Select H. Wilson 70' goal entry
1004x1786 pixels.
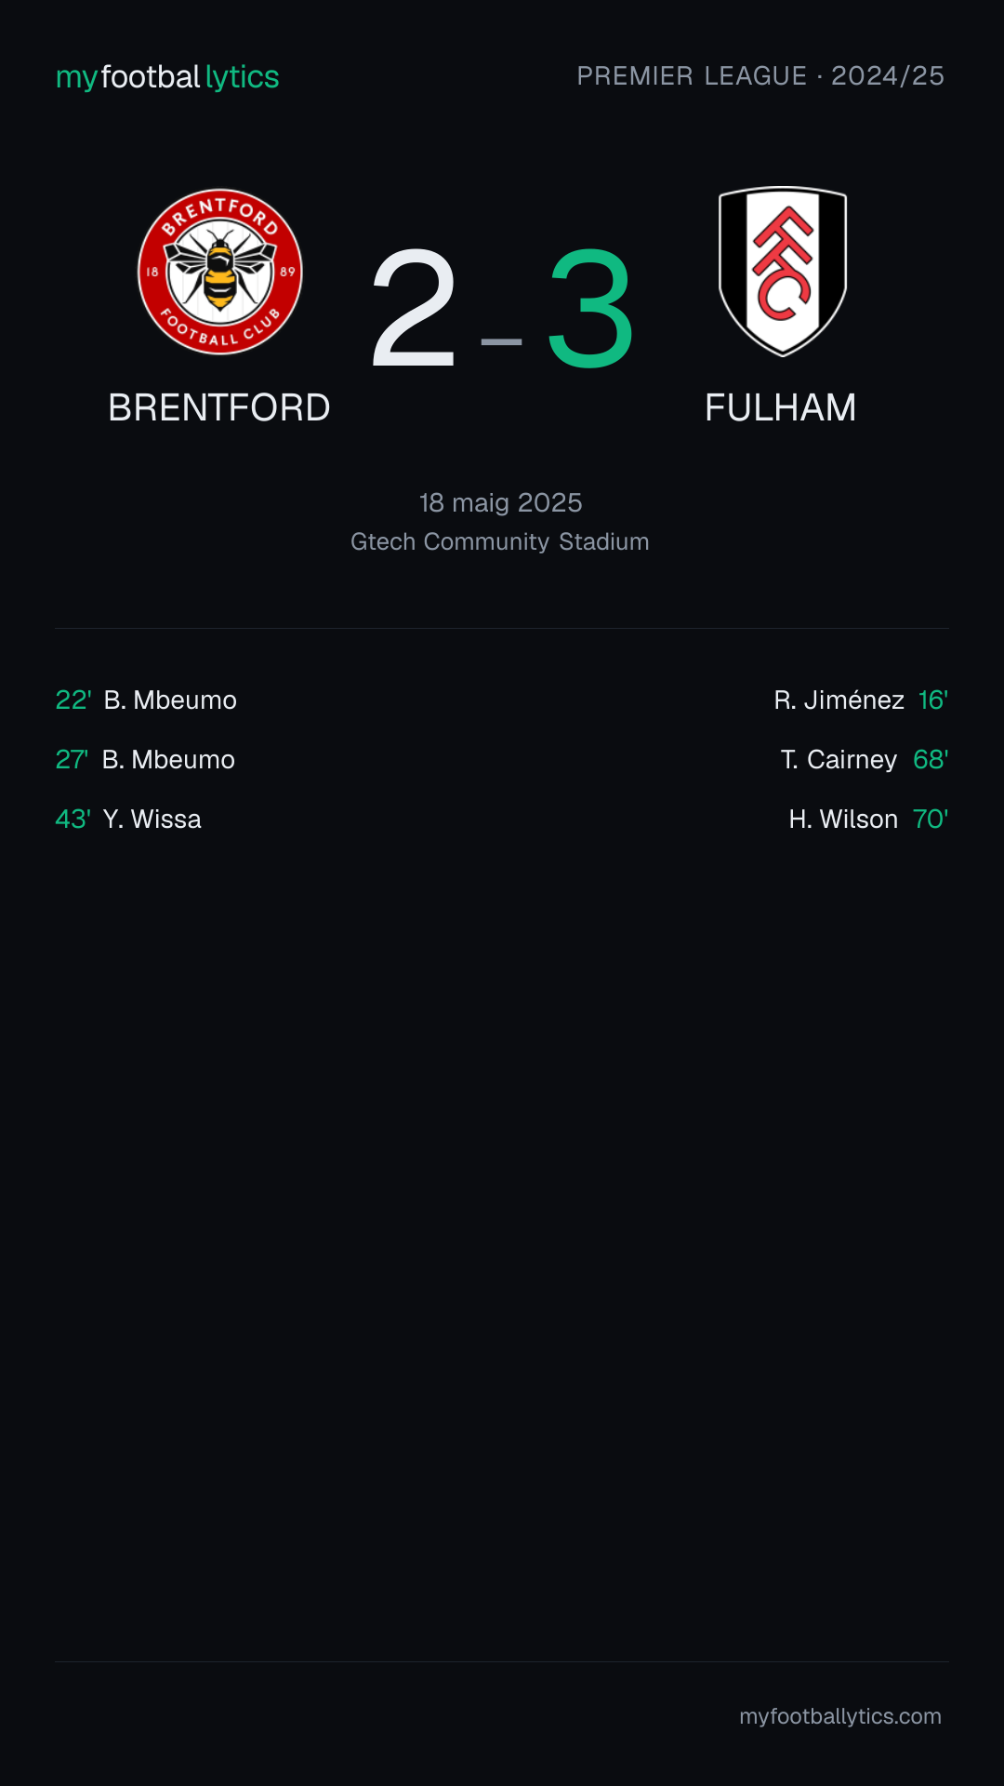pyautogui.click(x=868, y=819)
